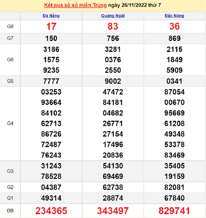Click the Đà Nẵng special prize 234365
Image resolution: width=206 pixels, height=218 pixels.
coord(51,211)
